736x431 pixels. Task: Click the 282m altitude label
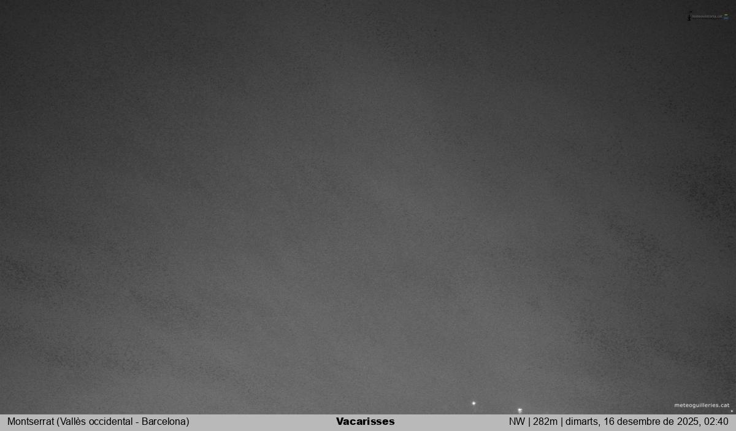[545, 422]
